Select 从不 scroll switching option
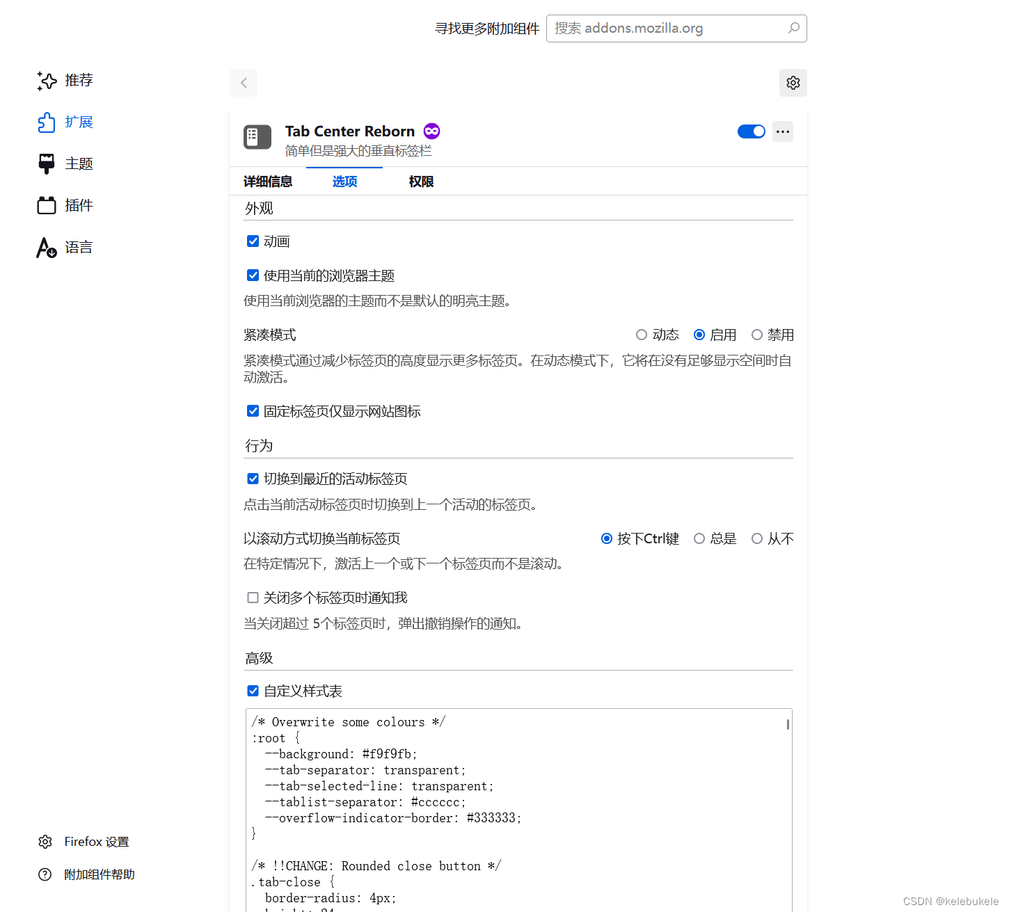This screenshot has height=912, width=1009. pyautogui.click(x=757, y=538)
